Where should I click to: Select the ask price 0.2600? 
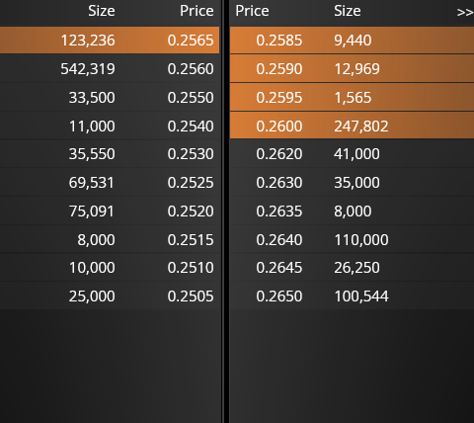click(x=279, y=127)
